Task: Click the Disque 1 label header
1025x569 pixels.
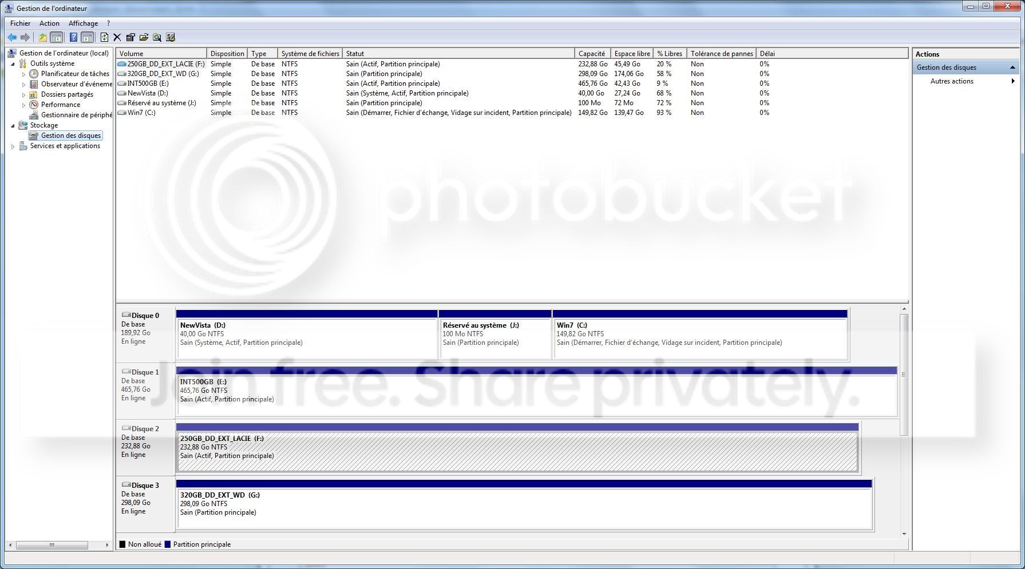Action: click(145, 372)
